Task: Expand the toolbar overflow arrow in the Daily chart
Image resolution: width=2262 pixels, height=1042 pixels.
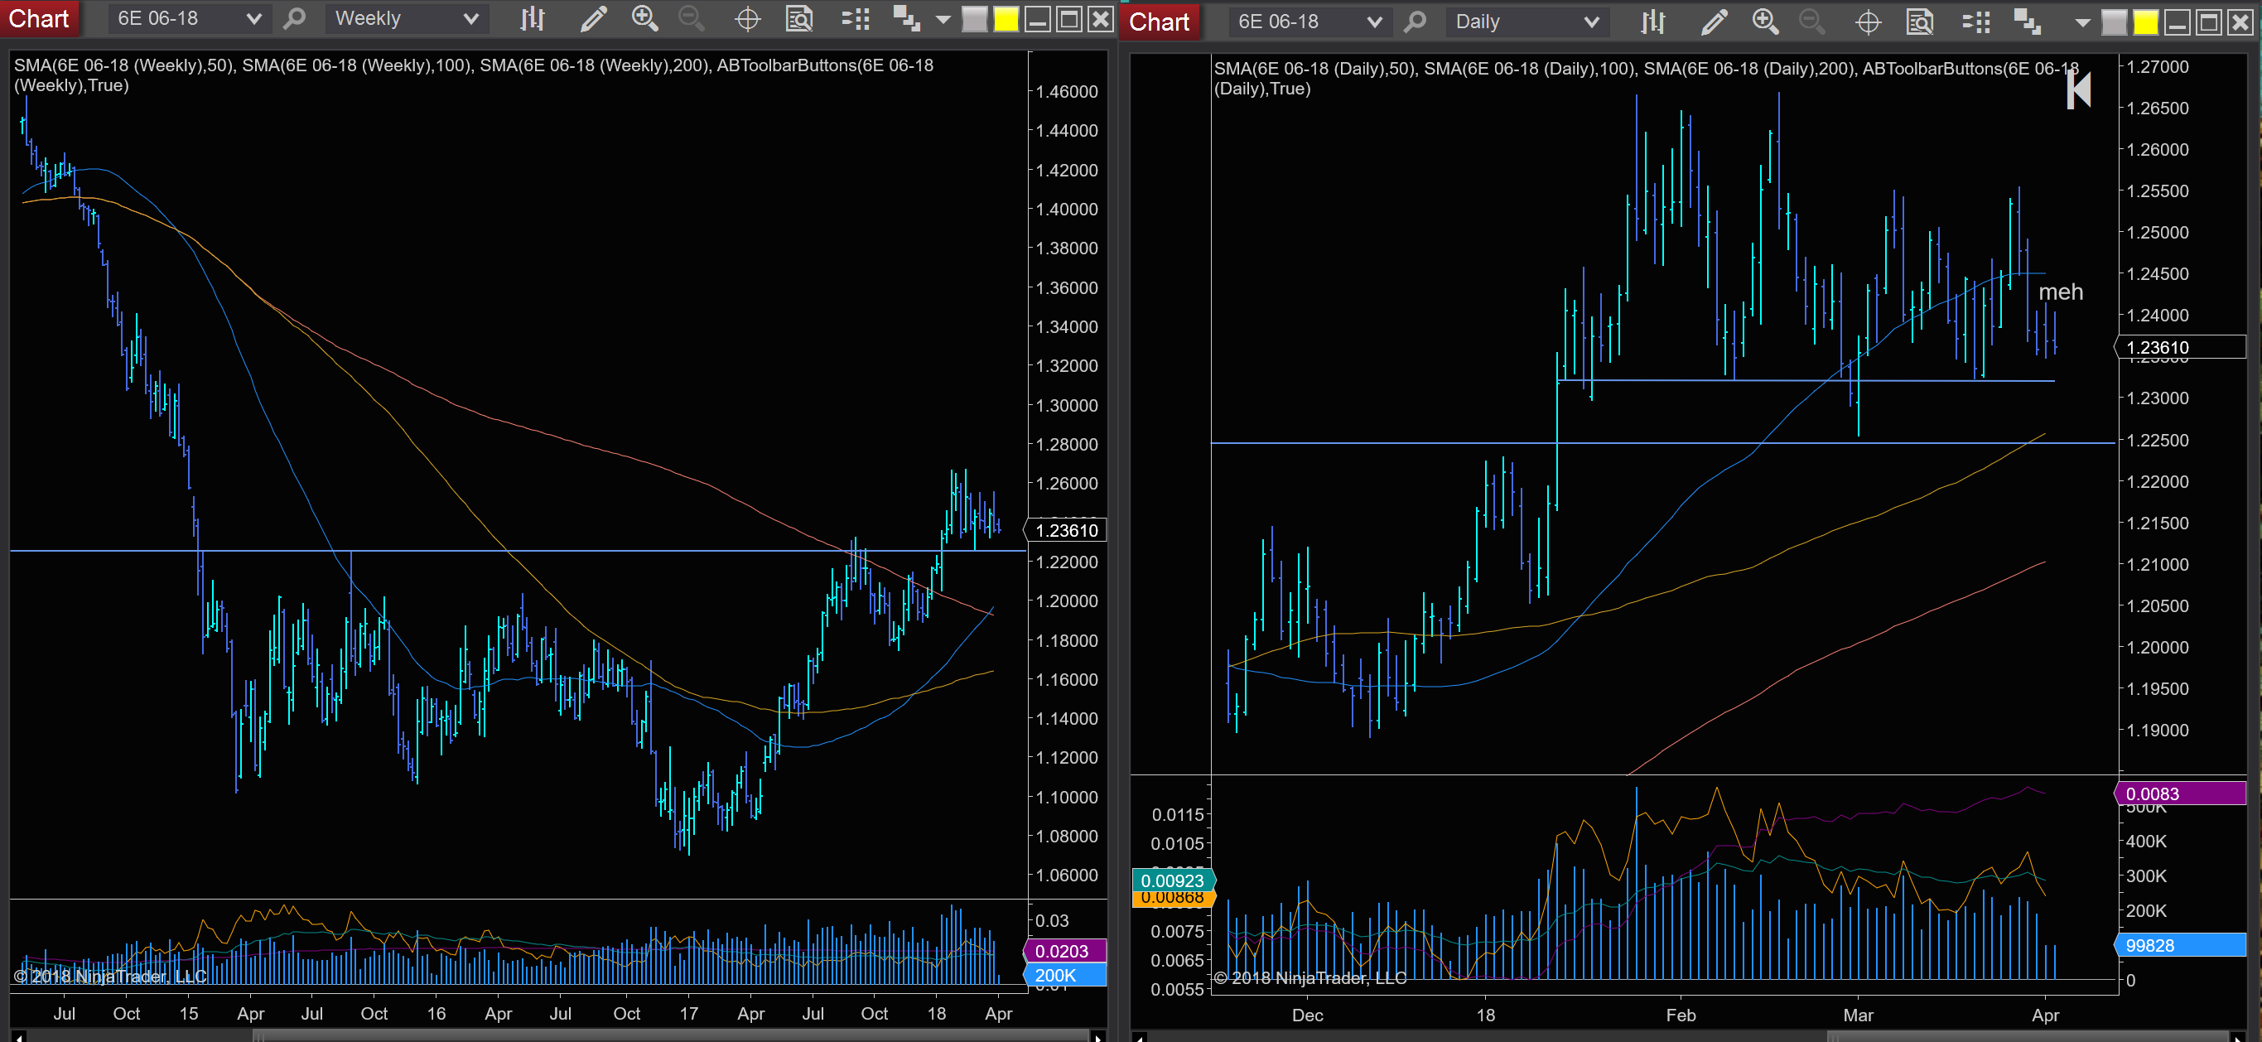Action: [2082, 23]
